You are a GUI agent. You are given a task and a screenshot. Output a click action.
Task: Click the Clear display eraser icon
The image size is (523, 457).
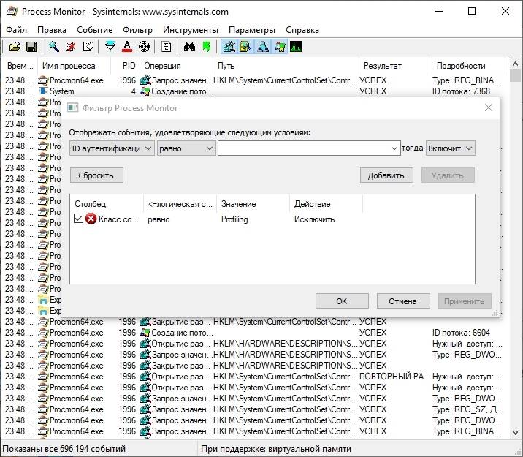(x=88, y=47)
